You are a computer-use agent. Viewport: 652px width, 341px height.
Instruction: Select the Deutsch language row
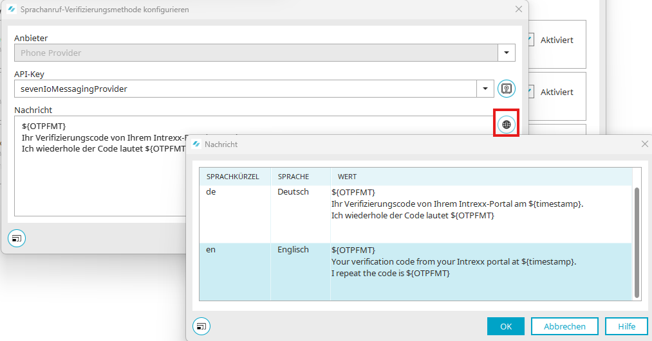293,192
